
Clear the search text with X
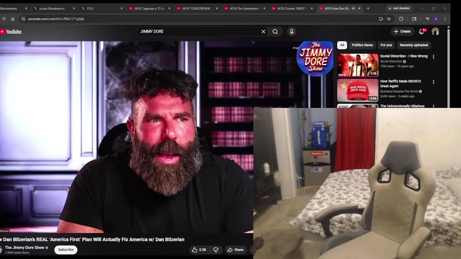[263, 32]
